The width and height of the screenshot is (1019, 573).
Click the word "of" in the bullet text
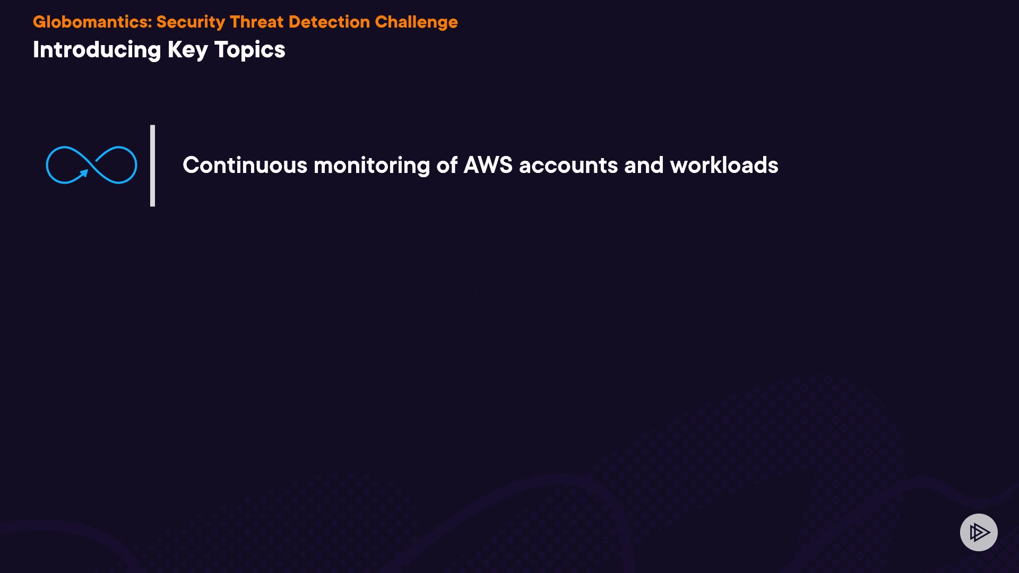[x=446, y=165]
